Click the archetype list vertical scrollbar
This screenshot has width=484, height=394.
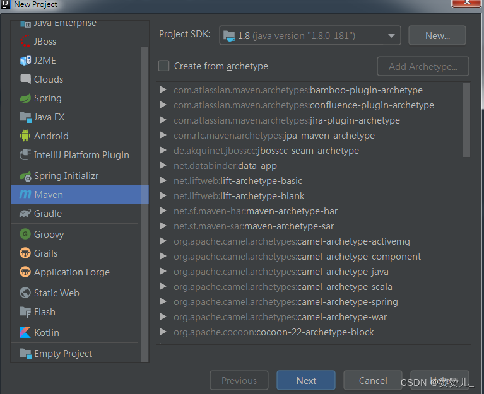[466, 120]
